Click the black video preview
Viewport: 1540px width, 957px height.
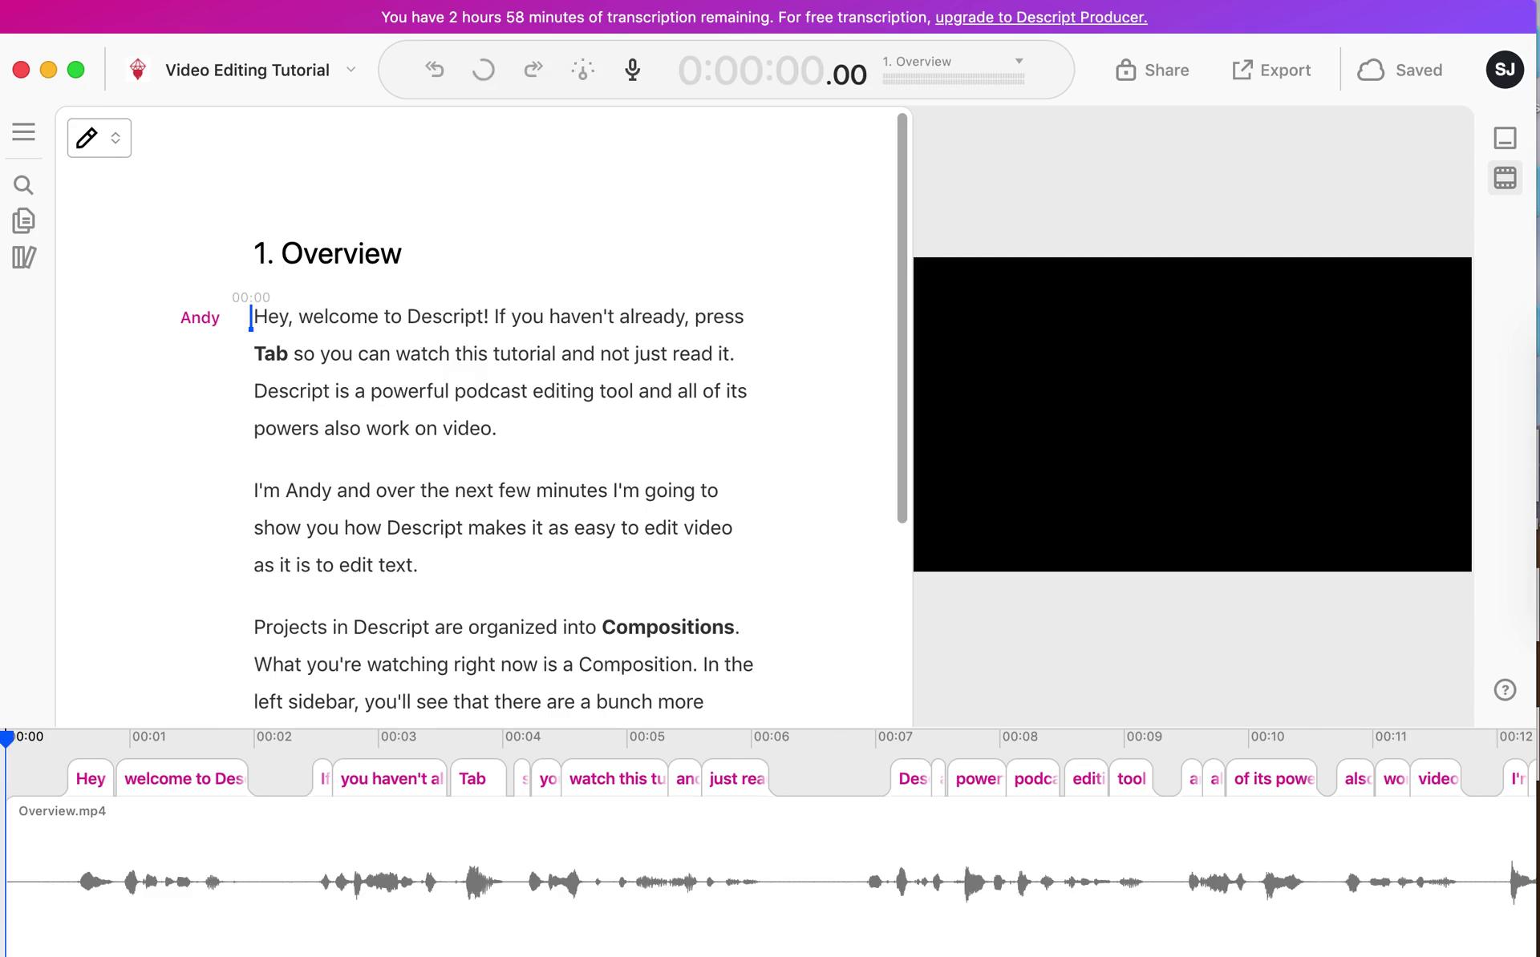coord(1192,414)
